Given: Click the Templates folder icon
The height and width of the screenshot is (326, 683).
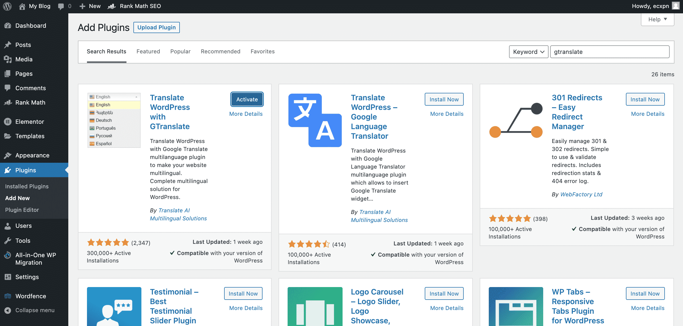Looking at the screenshot, I should point(8,136).
